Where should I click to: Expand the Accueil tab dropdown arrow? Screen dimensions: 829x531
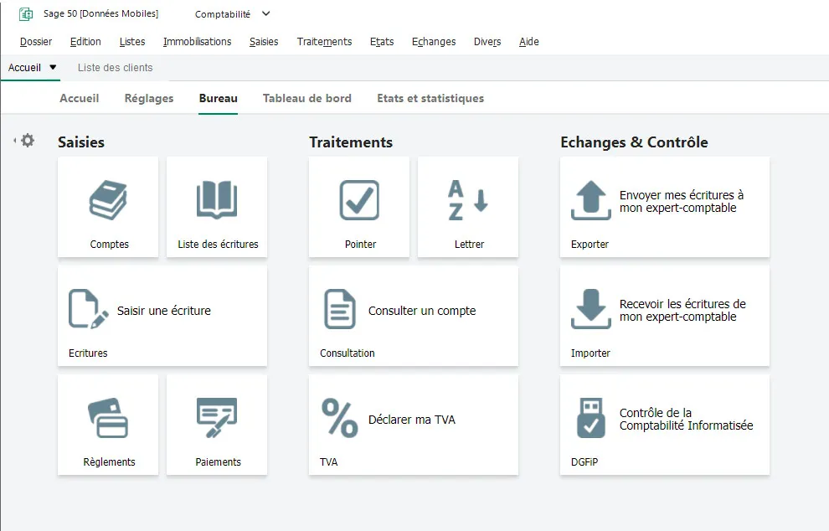point(53,68)
